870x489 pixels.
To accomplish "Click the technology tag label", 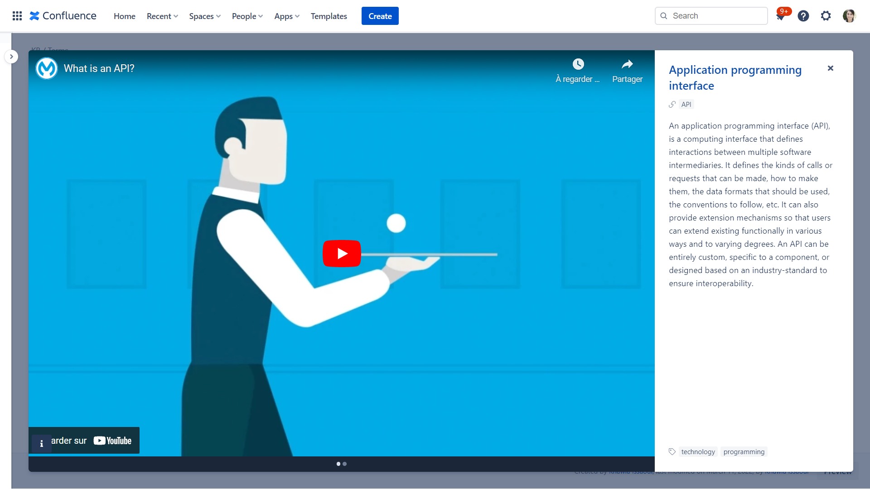I will pyautogui.click(x=698, y=451).
